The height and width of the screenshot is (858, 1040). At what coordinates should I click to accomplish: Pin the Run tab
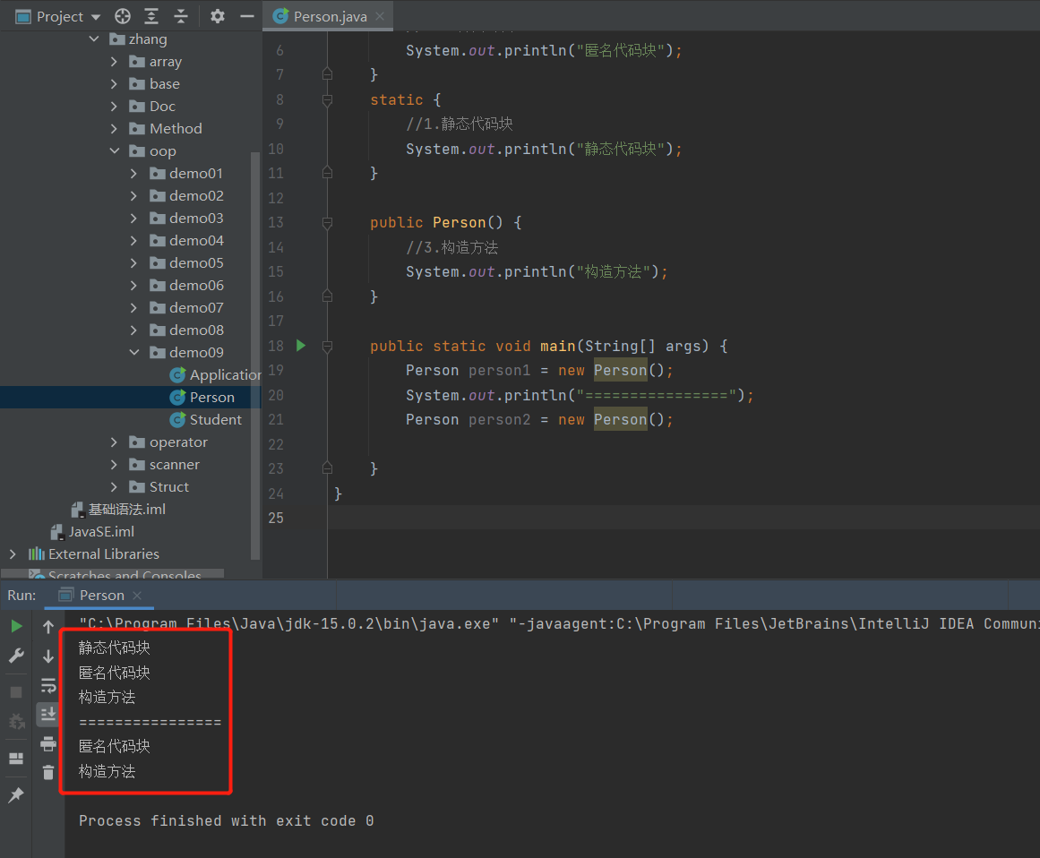[17, 794]
